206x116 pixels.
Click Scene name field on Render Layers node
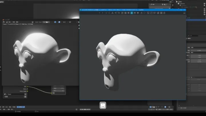coord(16,94)
